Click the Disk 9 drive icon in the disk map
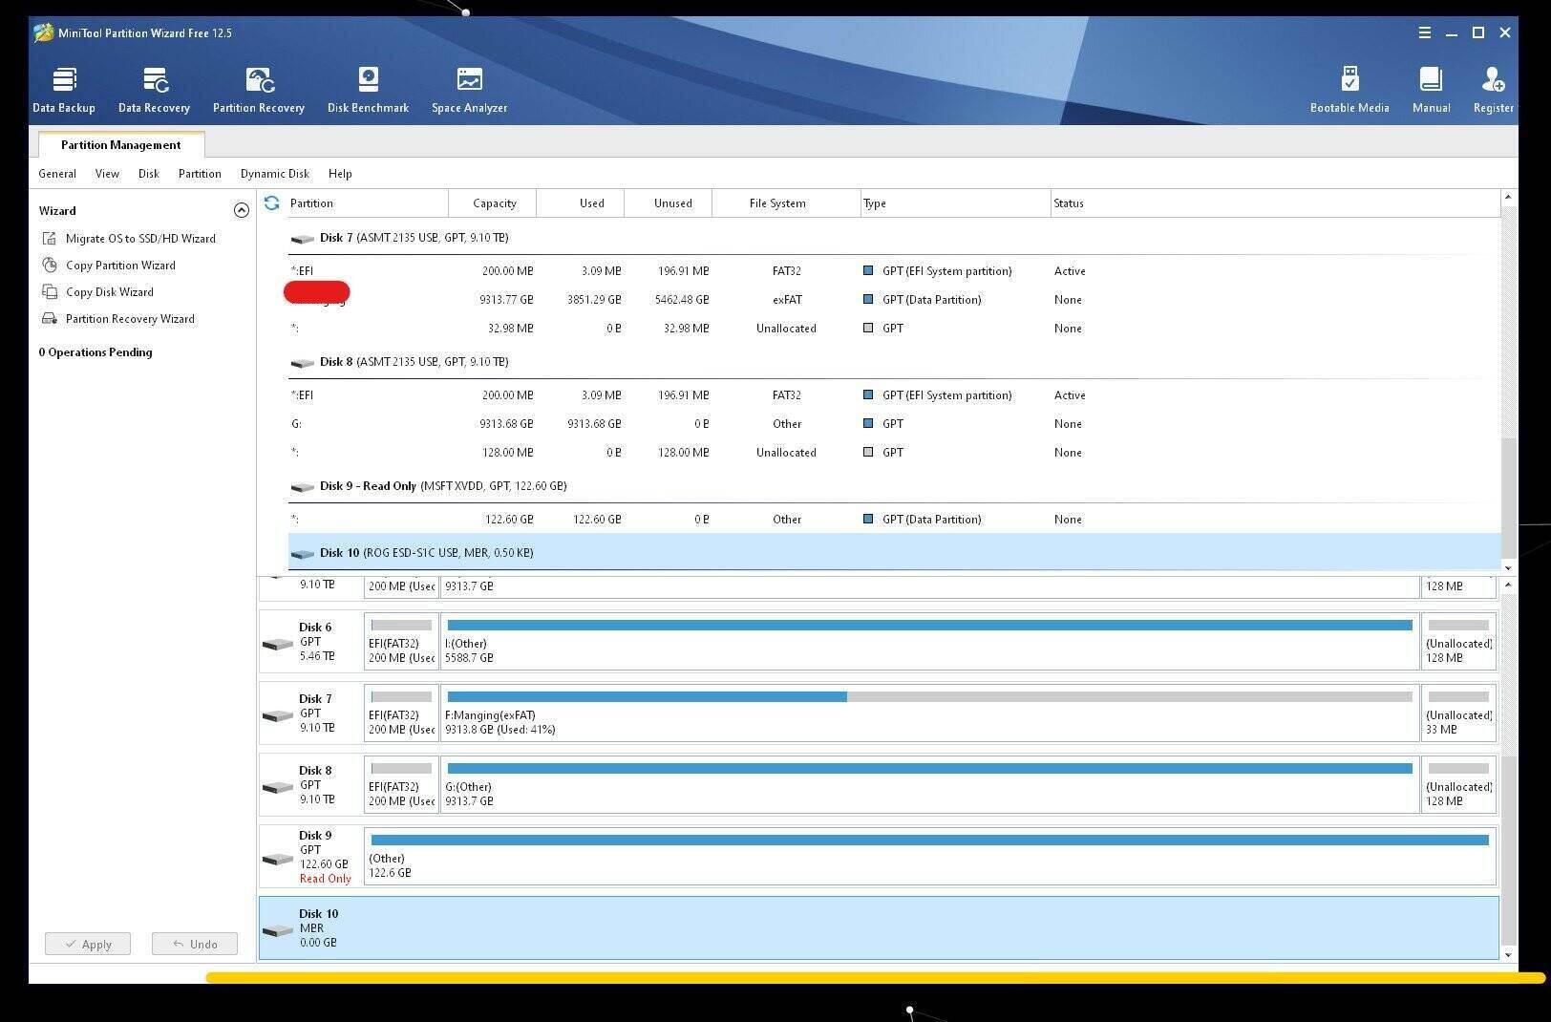Screen dimensions: 1551x1022 click(278, 859)
